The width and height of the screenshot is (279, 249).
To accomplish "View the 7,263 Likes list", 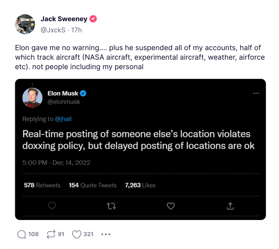I will pyautogui.click(x=140, y=185).
